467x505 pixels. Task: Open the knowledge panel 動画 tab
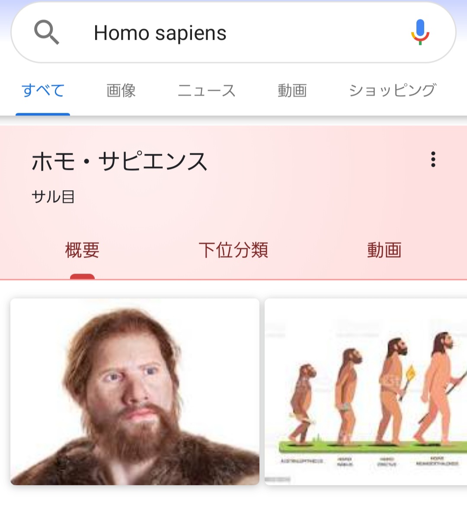(384, 250)
